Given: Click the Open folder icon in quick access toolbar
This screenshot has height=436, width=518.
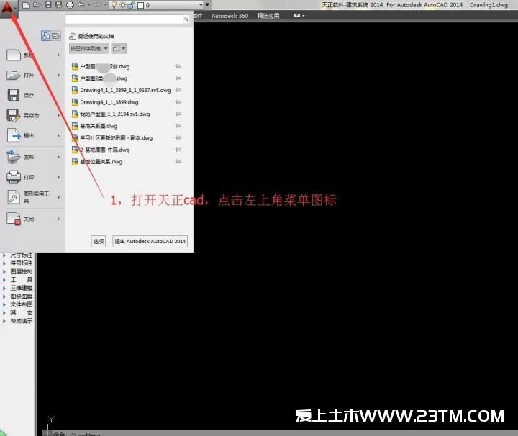Looking at the screenshot, I should (x=37, y=5).
